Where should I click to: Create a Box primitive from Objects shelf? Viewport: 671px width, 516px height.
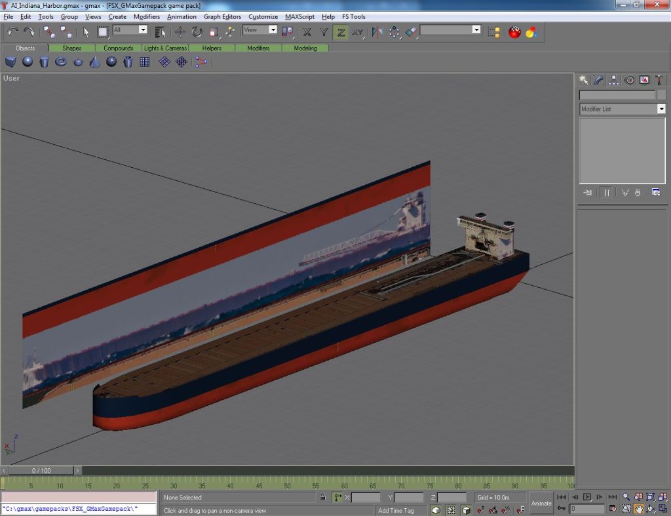tap(10, 62)
